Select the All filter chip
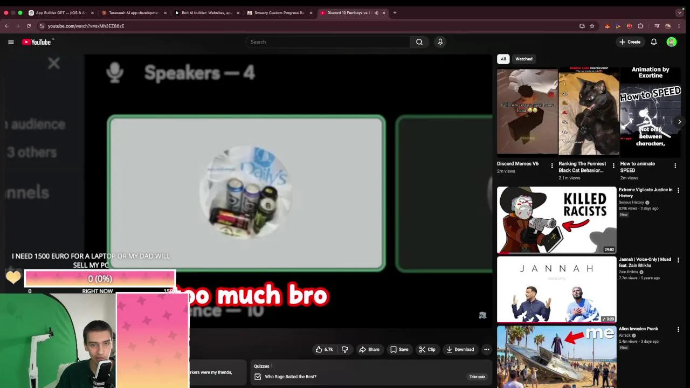The height and width of the screenshot is (388, 690). (503, 59)
